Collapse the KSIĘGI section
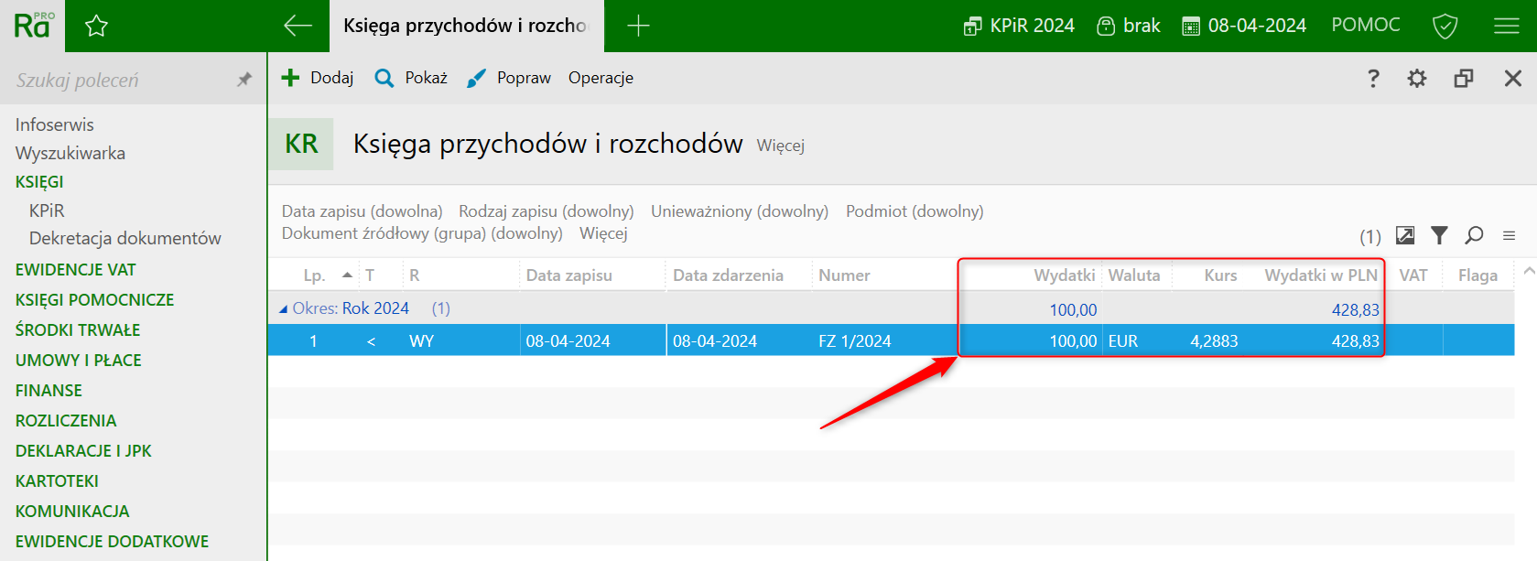Image resolution: width=1537 pixels, height=561 pixels. pos(39,181)
